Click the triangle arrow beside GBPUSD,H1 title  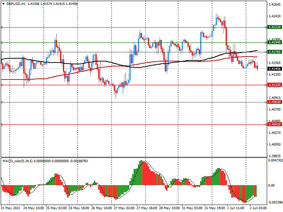tap(3, 4)
